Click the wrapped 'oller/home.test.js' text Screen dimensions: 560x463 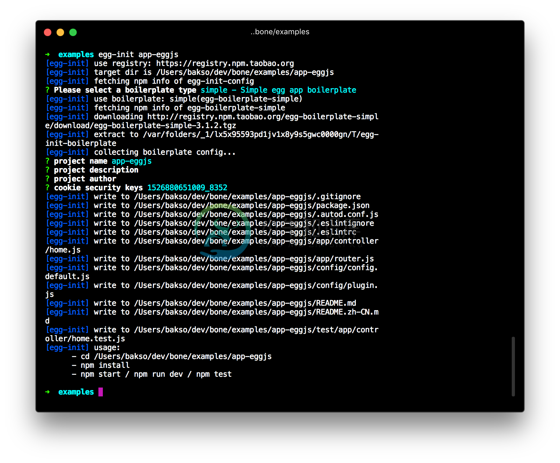pos(85,339)
